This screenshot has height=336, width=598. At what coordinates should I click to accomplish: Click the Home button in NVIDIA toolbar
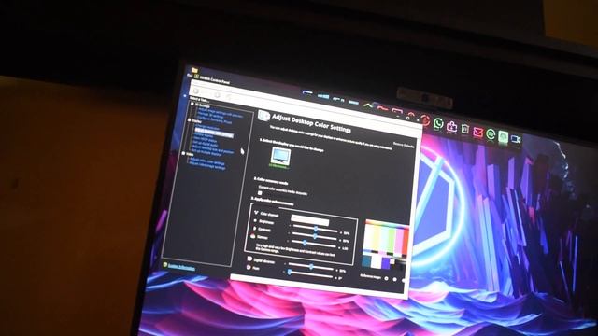pyautogui.click(x=229, y=97)
